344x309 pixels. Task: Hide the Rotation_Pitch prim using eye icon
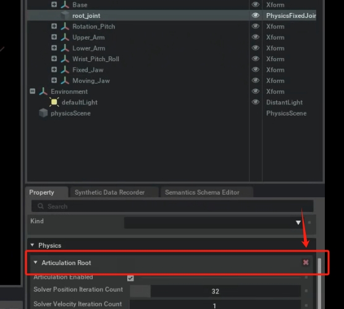click(x=255, y=27)
